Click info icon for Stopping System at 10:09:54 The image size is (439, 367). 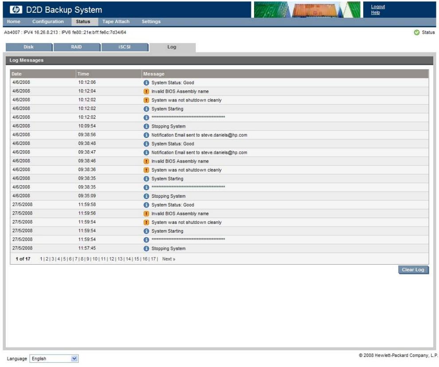click(x=146, y=126)
